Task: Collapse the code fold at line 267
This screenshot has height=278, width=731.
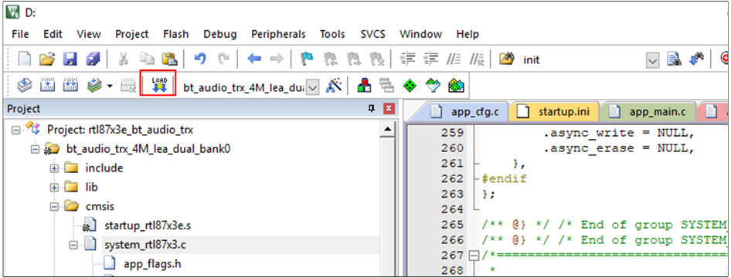Action: pyautogui.click(x=474, y=256)
